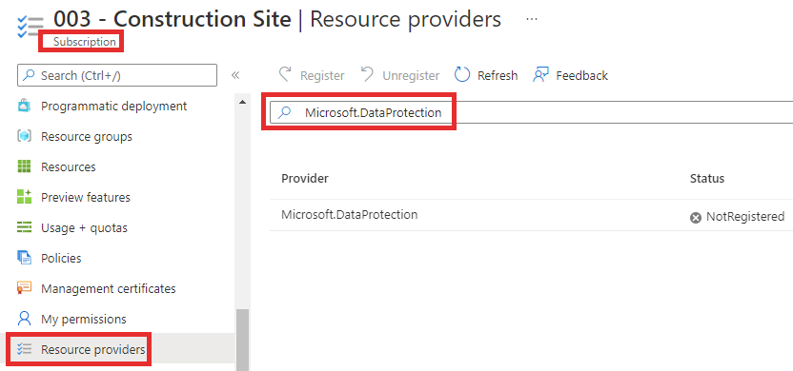Click the Register button label
Viewport: 793px width, 371px height.
pos(322,76)
